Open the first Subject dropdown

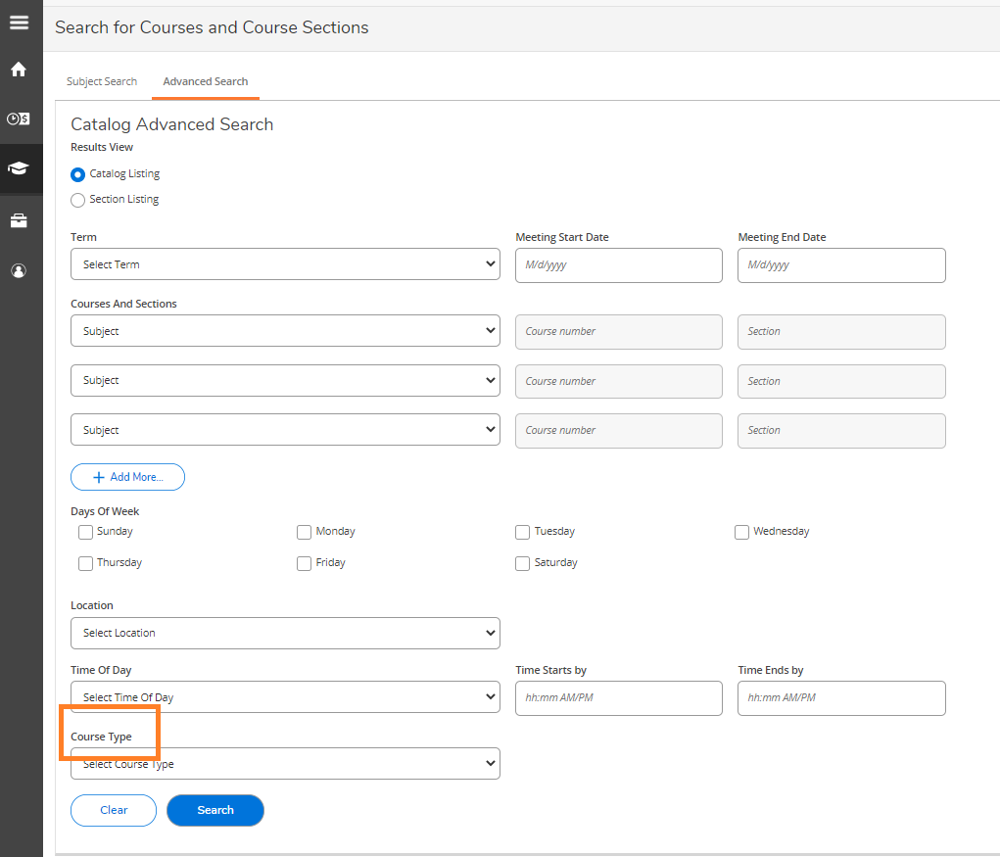pos(285,330)
